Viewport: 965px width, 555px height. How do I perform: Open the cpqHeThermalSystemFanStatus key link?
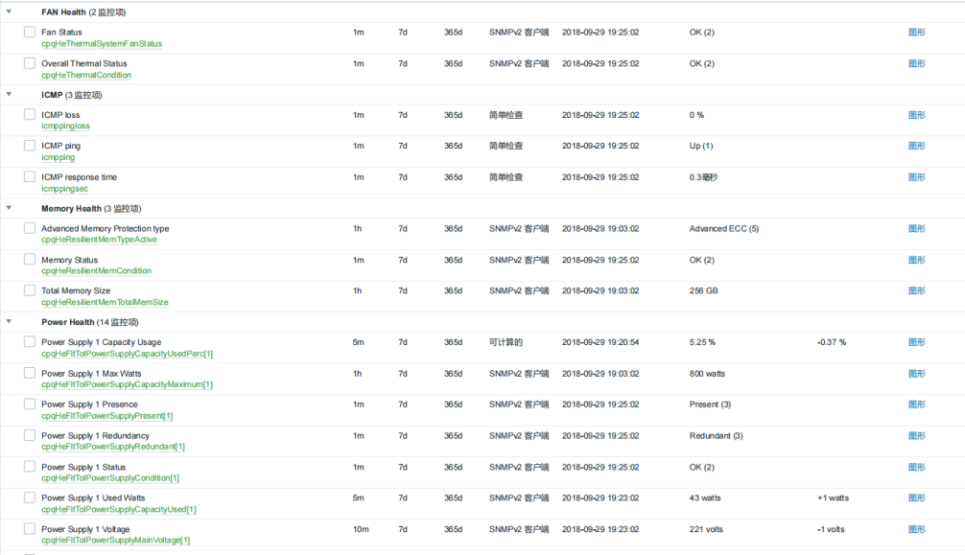pos(102,44)
